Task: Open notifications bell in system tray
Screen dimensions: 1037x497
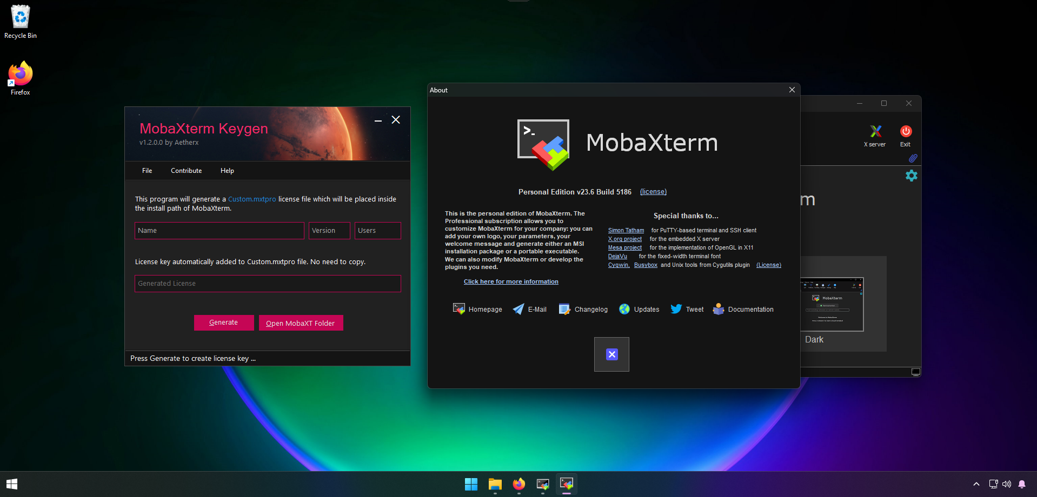Action: click(x=1022, y=484)
